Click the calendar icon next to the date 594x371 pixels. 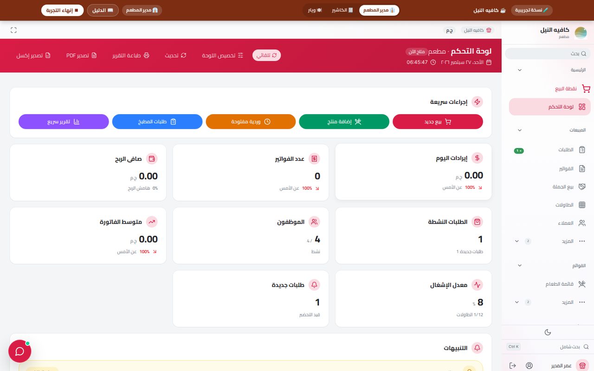click(489, 62)
